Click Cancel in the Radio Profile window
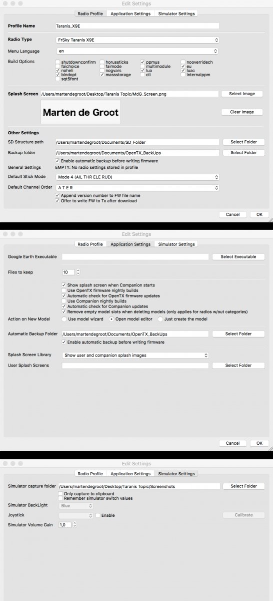This screenshot has width=273, height=601. (x=232, y=214)
